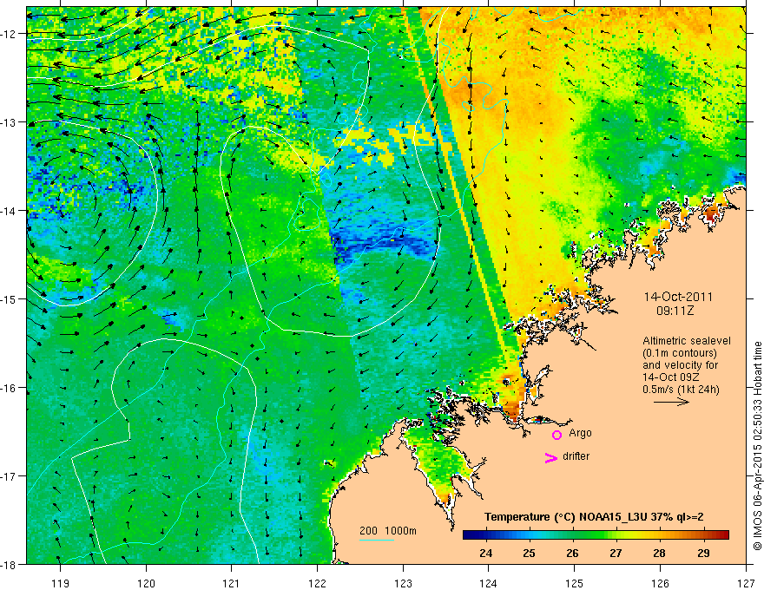The height and width of the screenshot is (590, 764).
Task: Click the color bar label '26'
Action: (572, 553)
